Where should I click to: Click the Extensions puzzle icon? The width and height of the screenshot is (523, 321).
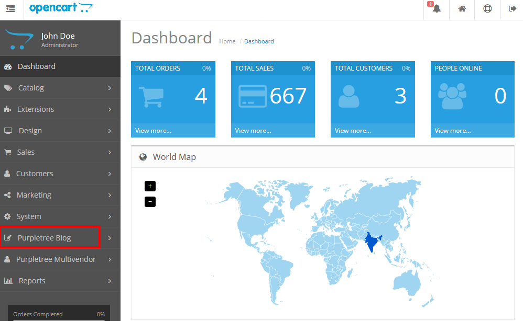(x=8, y=109)
